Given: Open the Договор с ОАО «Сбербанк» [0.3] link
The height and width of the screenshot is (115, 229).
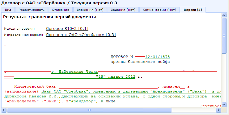Looking at the screenshot, I should [x=81, y=35].
